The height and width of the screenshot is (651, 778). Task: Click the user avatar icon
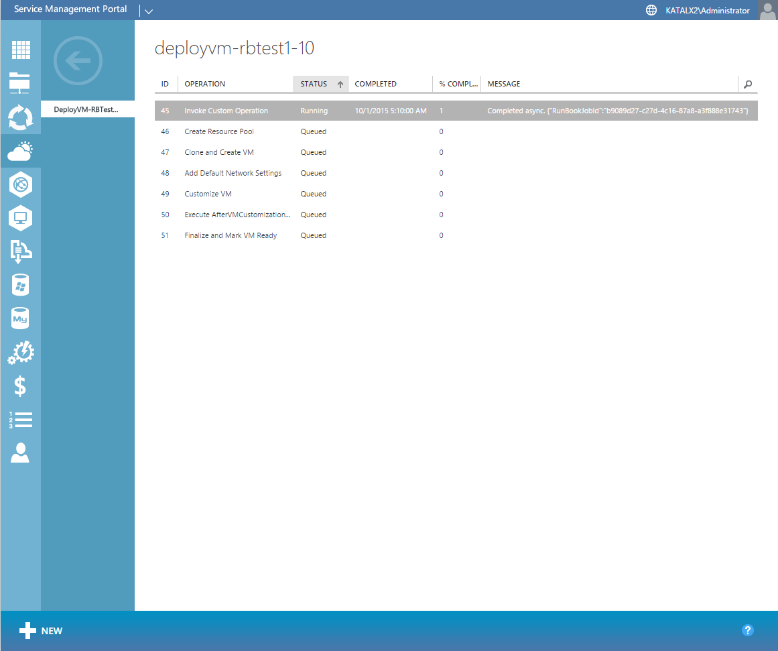(x=767, y=11)
